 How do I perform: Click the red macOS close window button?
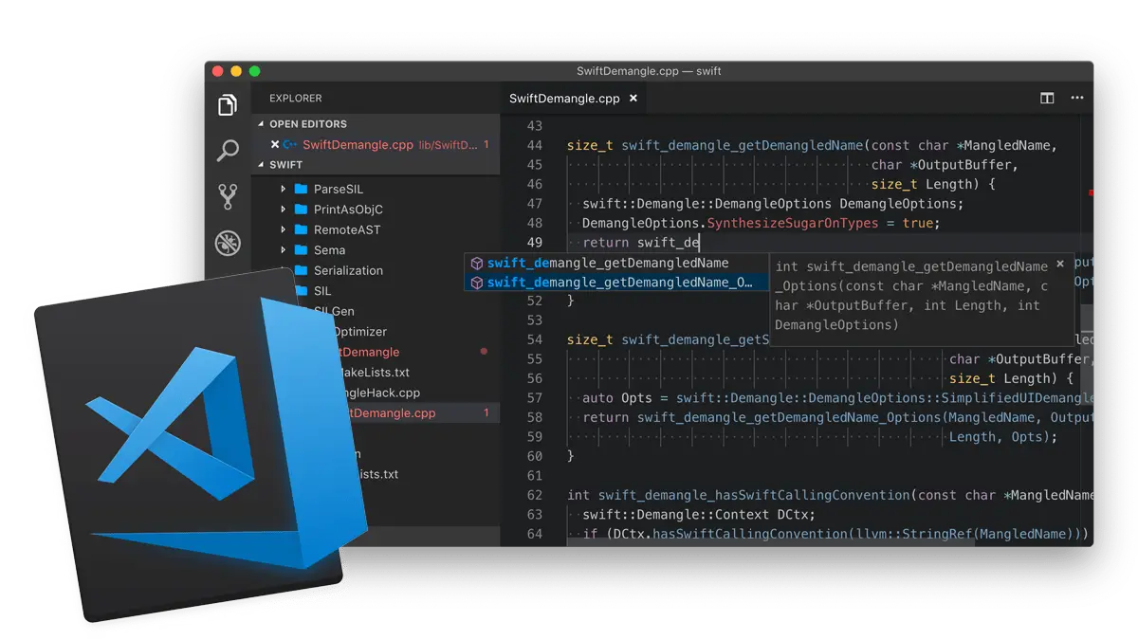[x=217, y=71]
